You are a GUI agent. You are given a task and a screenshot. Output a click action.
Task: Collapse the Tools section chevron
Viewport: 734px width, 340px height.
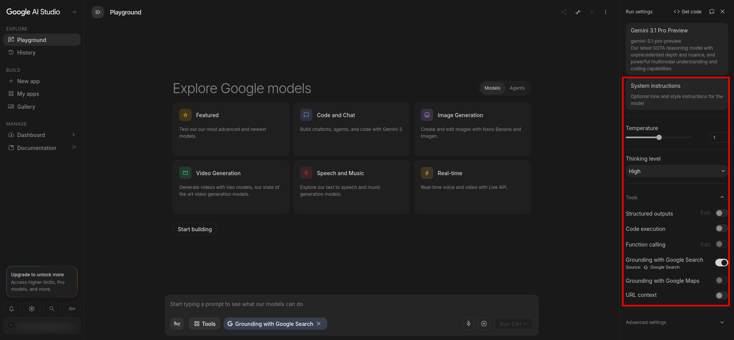click(722, 197)
